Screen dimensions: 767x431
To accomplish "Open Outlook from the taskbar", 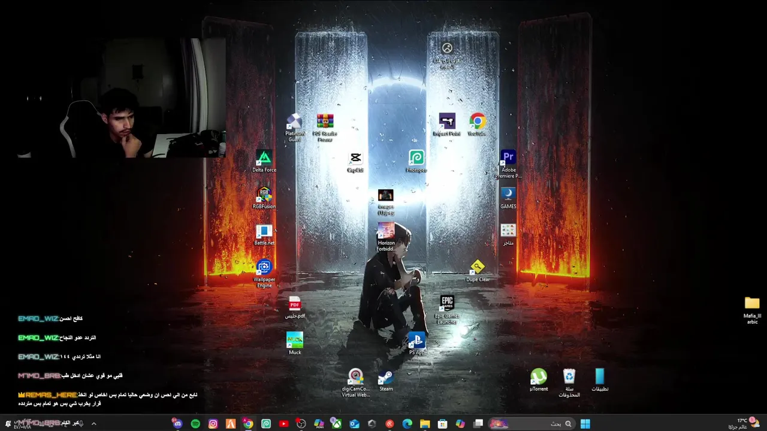I will pos(354,424).
